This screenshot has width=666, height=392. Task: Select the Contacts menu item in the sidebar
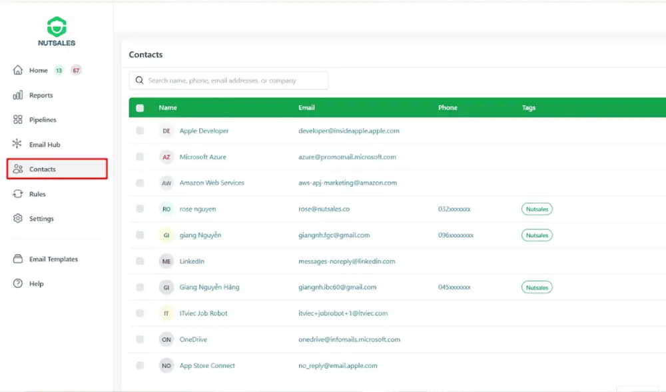tap(57, 169)
